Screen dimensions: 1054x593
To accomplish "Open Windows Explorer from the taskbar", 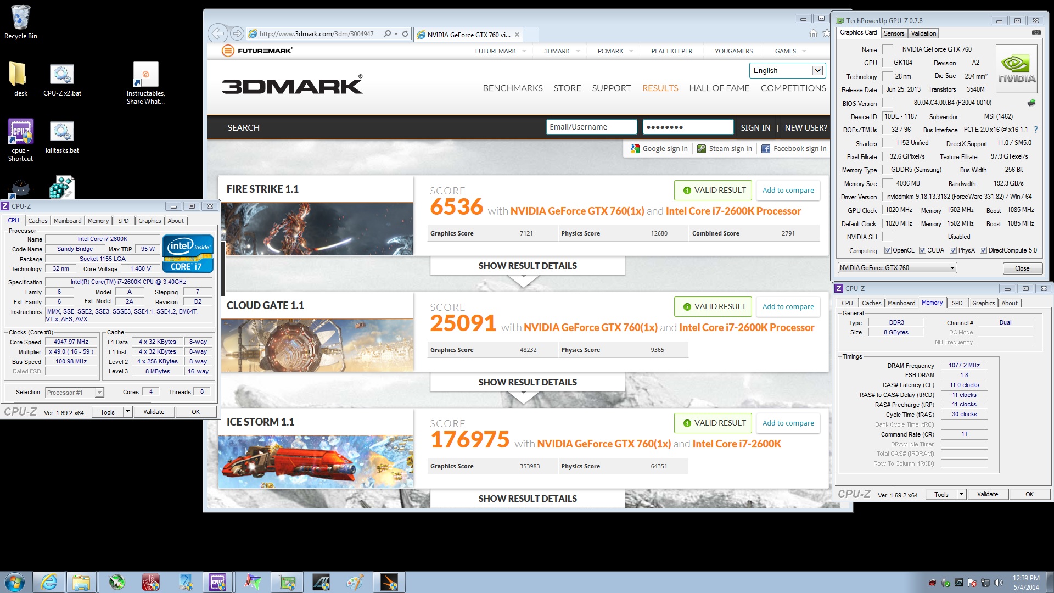I will click(x=81, y=582).
